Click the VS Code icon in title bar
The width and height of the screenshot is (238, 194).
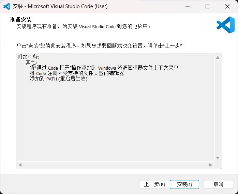[x=7, y=6]
